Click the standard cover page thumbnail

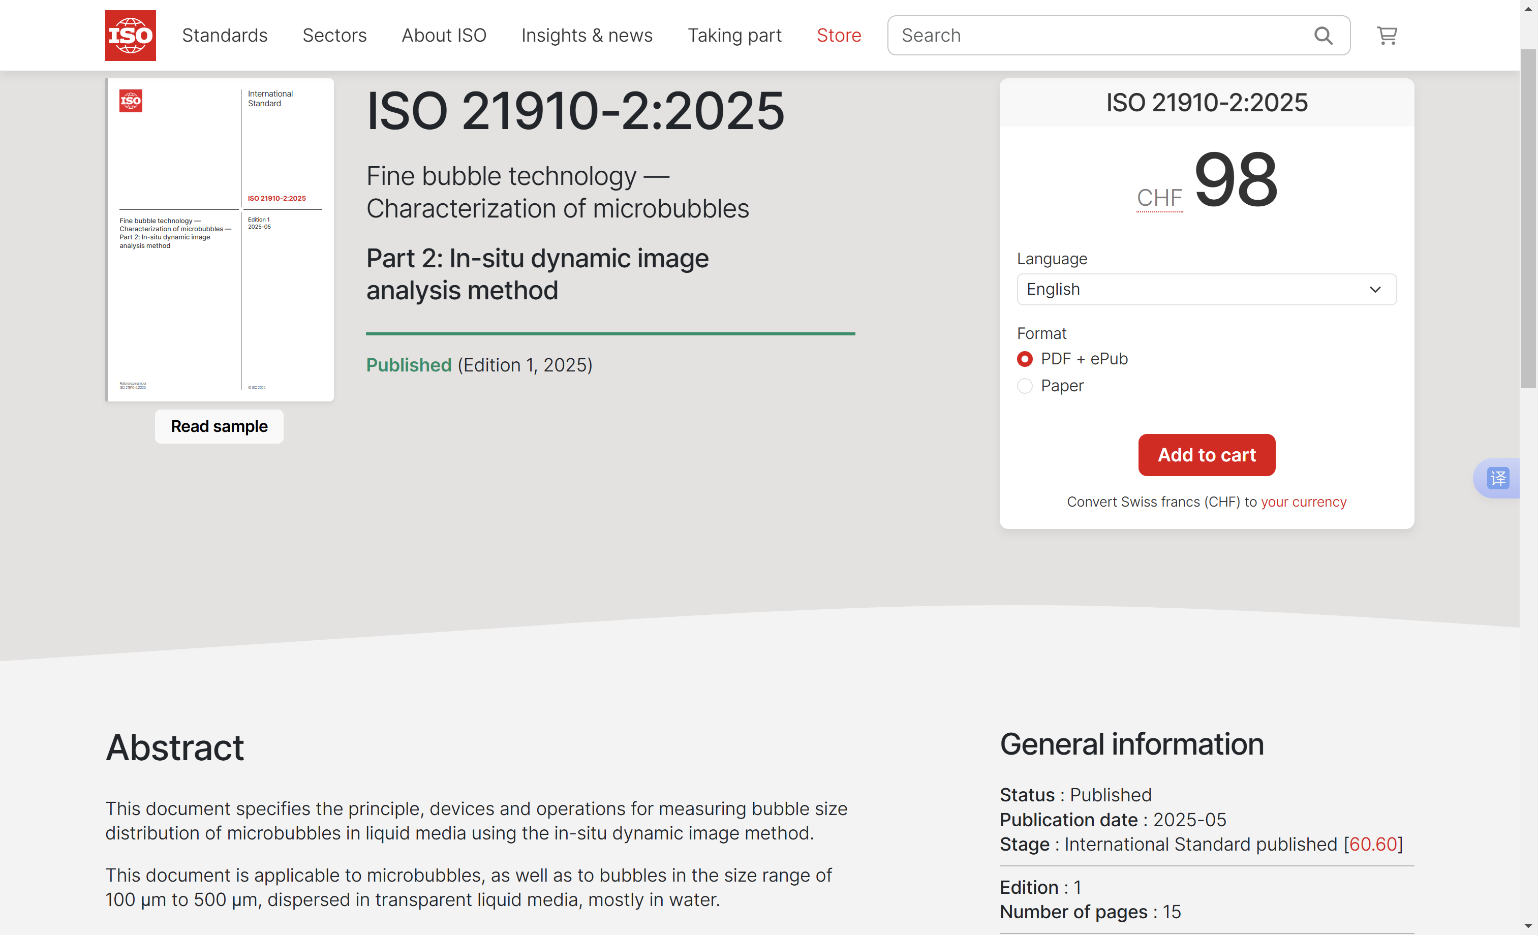[x=220, y=240]
